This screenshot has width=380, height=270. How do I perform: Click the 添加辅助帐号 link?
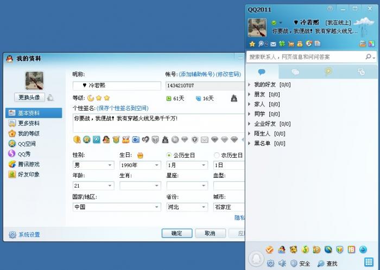click(197, 74)
